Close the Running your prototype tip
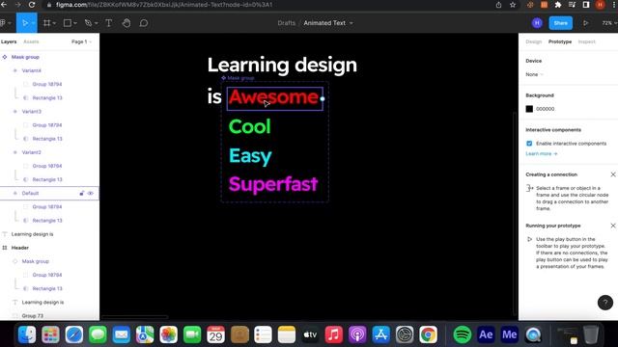 613,226
